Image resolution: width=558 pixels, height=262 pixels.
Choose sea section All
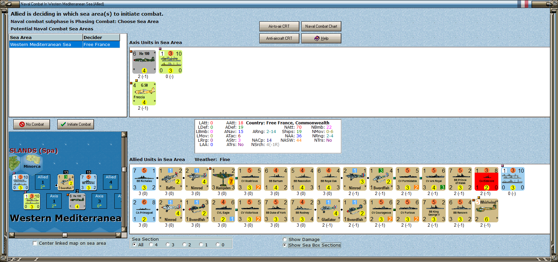click(134, 245)
